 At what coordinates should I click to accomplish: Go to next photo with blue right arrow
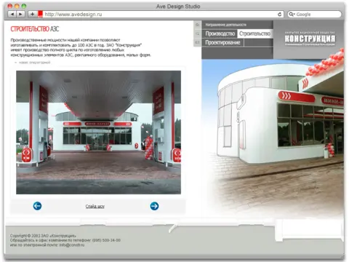tap(154, 206)
